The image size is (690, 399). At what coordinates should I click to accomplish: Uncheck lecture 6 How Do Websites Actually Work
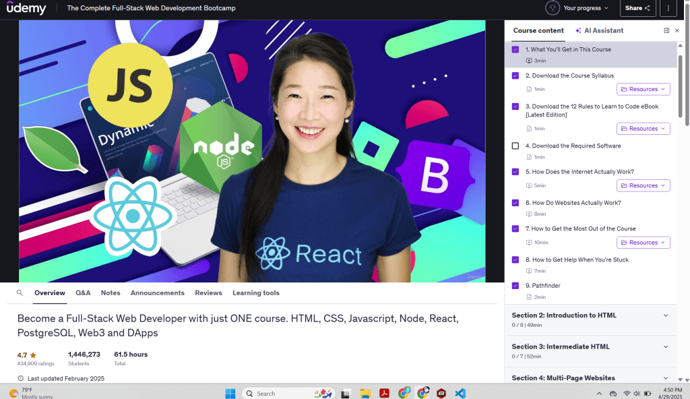(x=515, y=202)
